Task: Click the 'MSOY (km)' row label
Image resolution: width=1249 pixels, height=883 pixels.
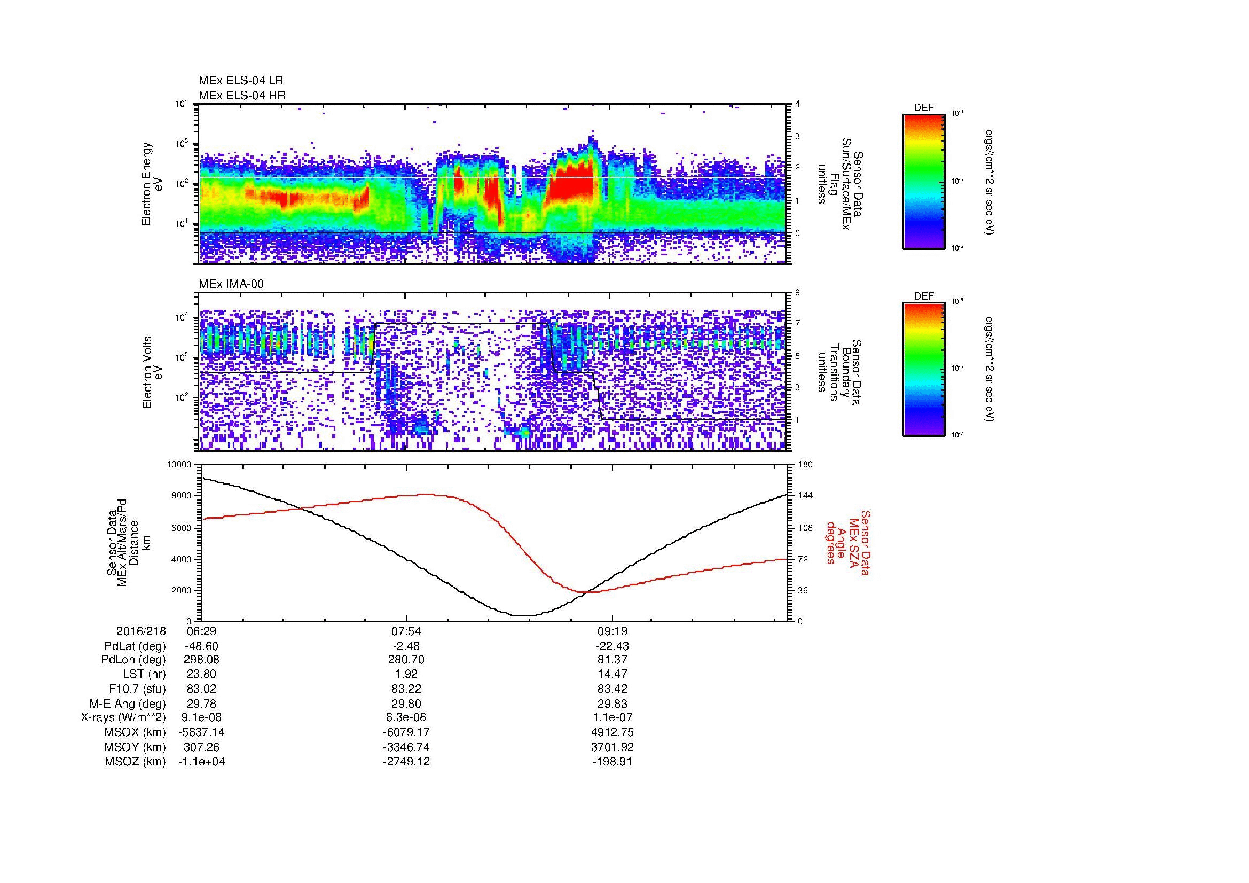Action: pos(135,747)
